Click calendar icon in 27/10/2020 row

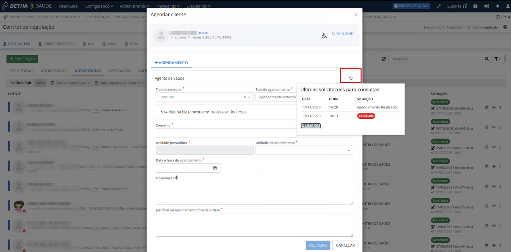(x=487, y=107)
